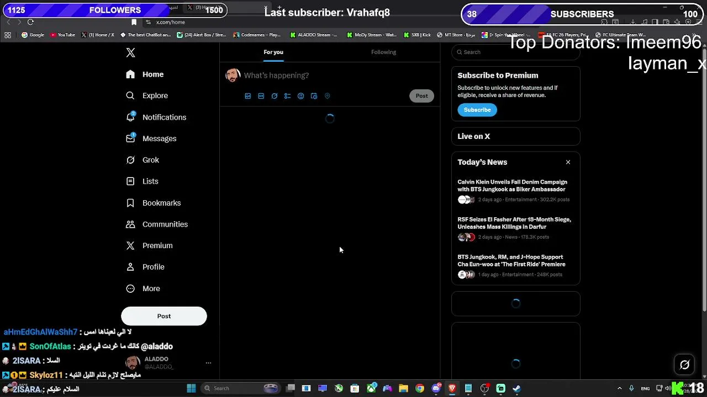
Task: Schedule the post with calendar icon
Action: pyautogui.click(x=314, y=96)
